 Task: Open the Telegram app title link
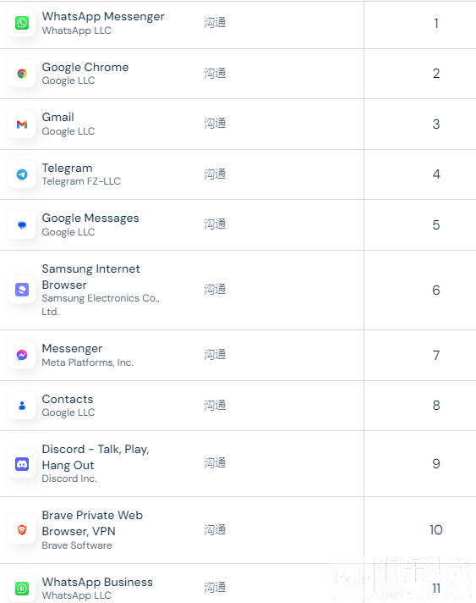[67, 168]
